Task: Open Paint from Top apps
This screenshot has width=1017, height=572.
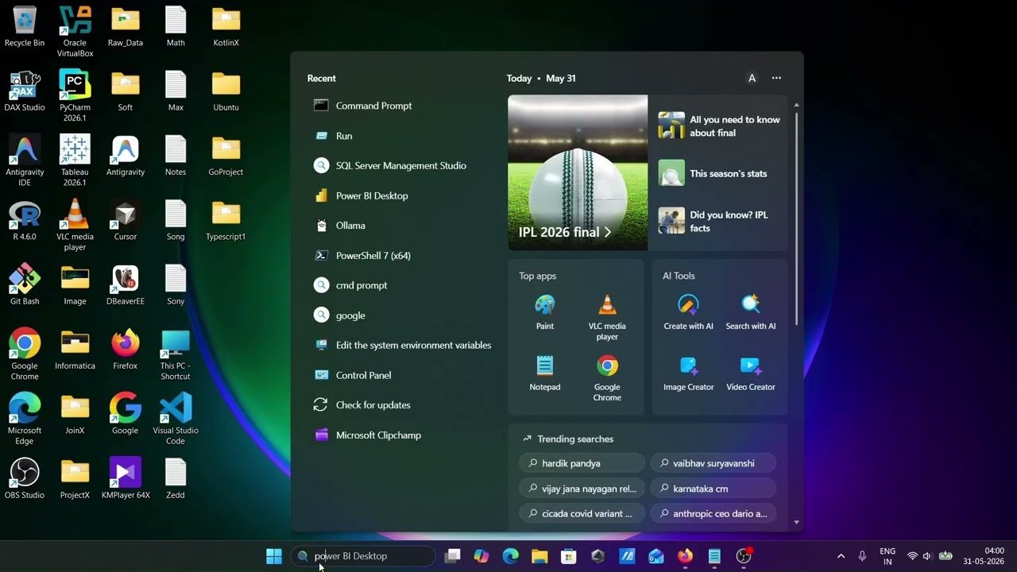Action: pyautogui.click(x=545, y=312)
